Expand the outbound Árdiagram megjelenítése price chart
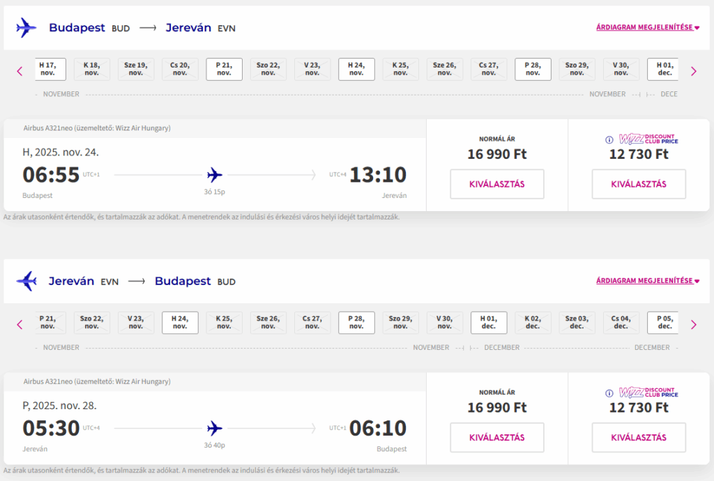 (648, 27)
